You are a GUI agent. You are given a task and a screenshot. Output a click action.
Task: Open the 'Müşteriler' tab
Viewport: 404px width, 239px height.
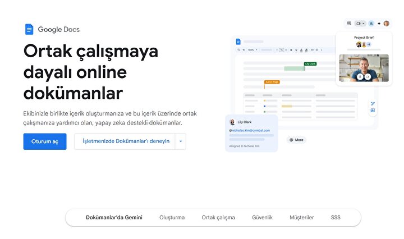tap(302, 217)
